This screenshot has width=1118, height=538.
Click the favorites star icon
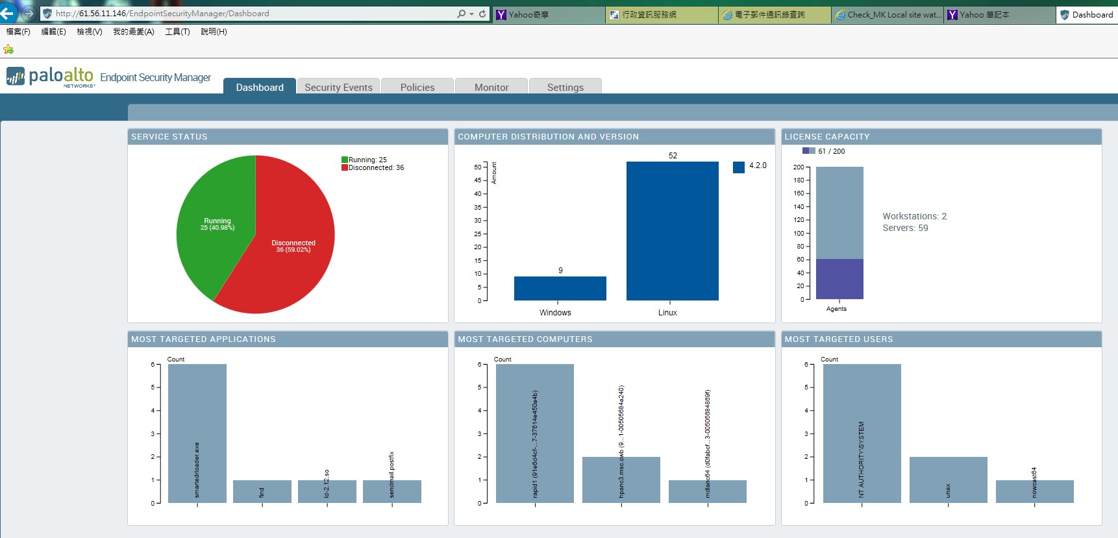click(x=8, y=49)
